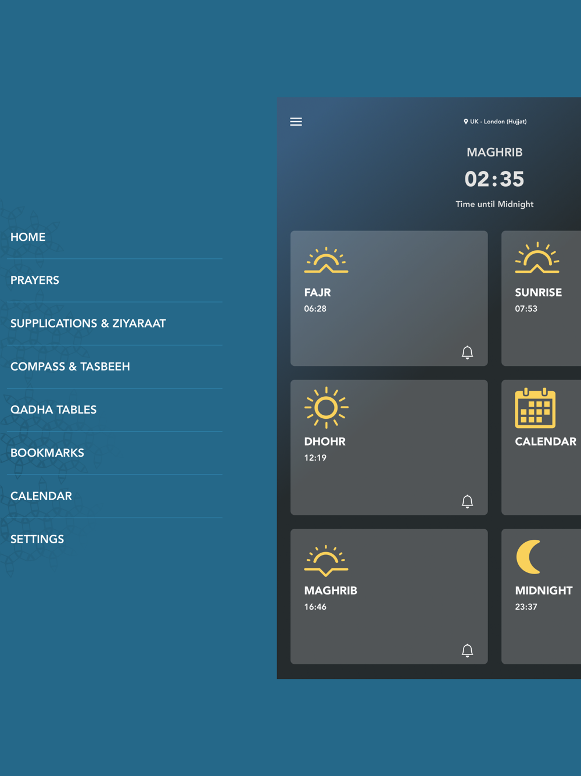
Task: Click the Sunrise time 07:53
Action: 526,309
